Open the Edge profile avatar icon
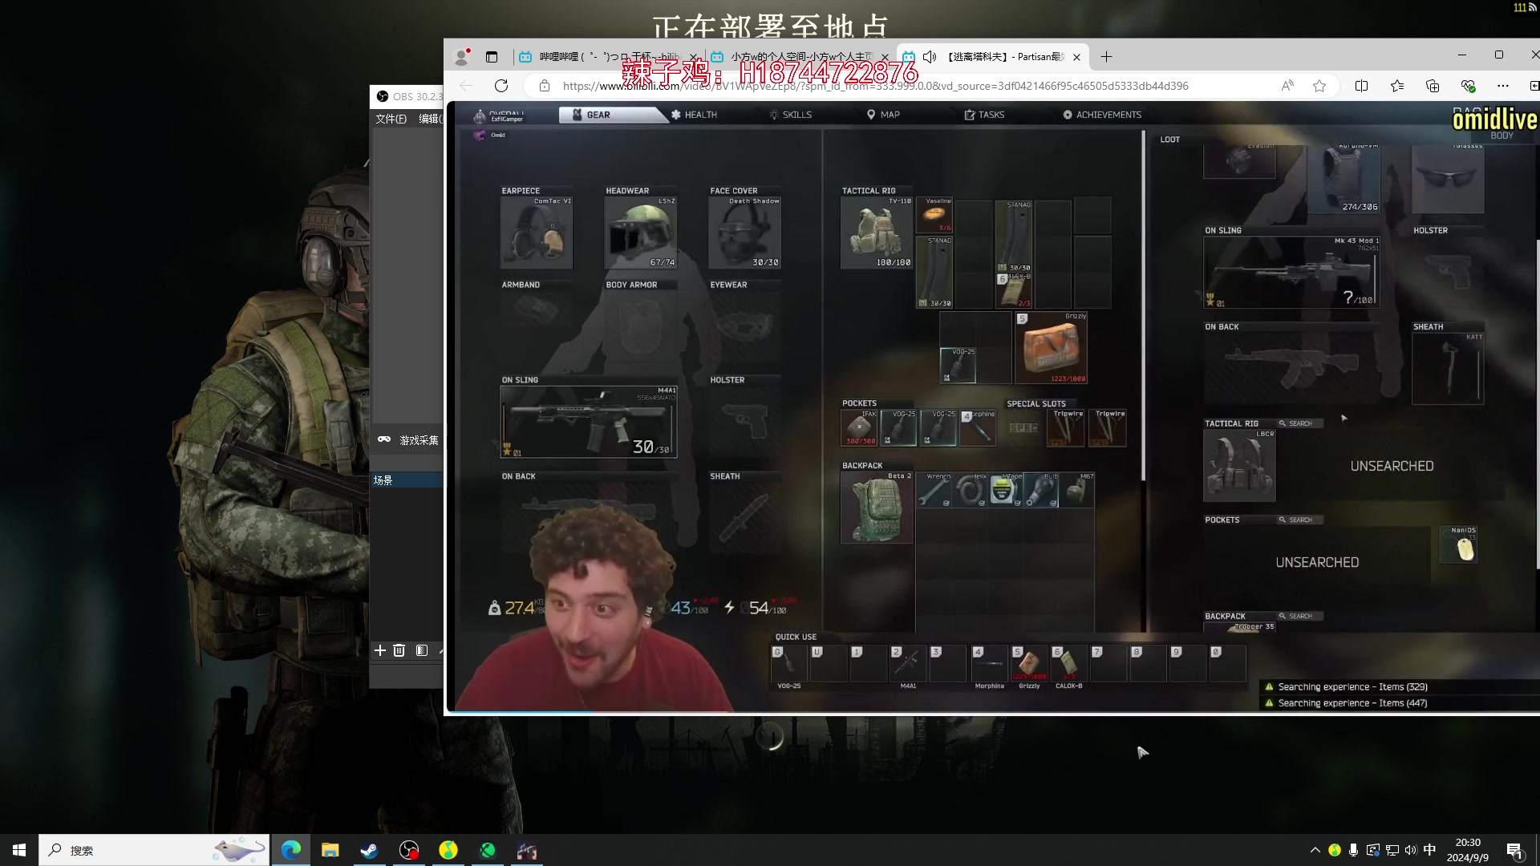 (461, 57)
